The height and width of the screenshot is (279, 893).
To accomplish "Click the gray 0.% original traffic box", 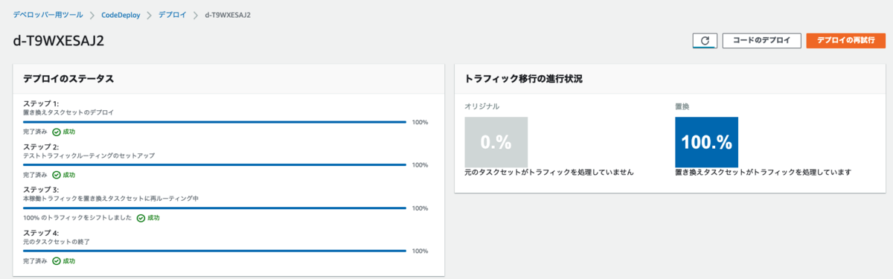I will point(496,141).
